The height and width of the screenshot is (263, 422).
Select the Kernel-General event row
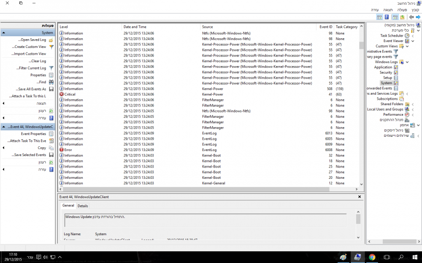pyautogui.click(x=209, y=183)
